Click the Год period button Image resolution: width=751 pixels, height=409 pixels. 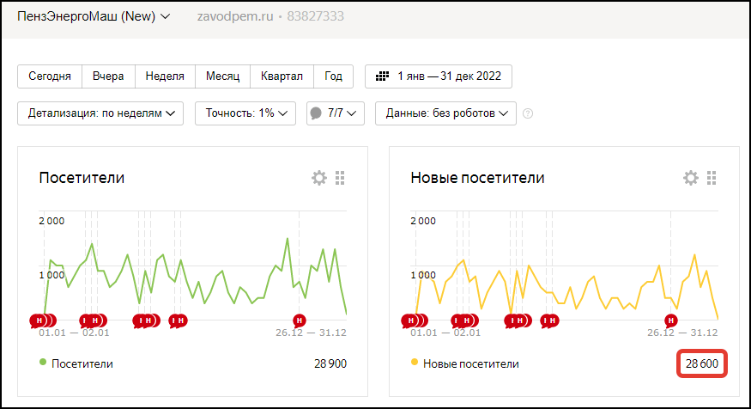[x=333, y=76]
